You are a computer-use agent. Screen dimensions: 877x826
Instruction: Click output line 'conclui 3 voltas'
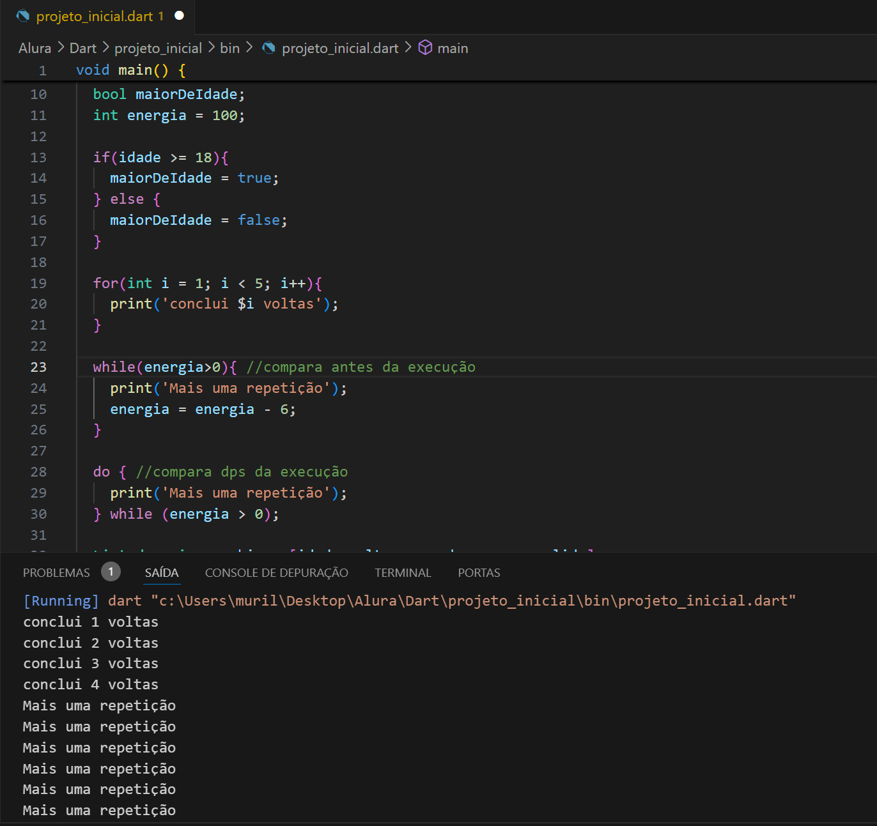click(91, 664)
